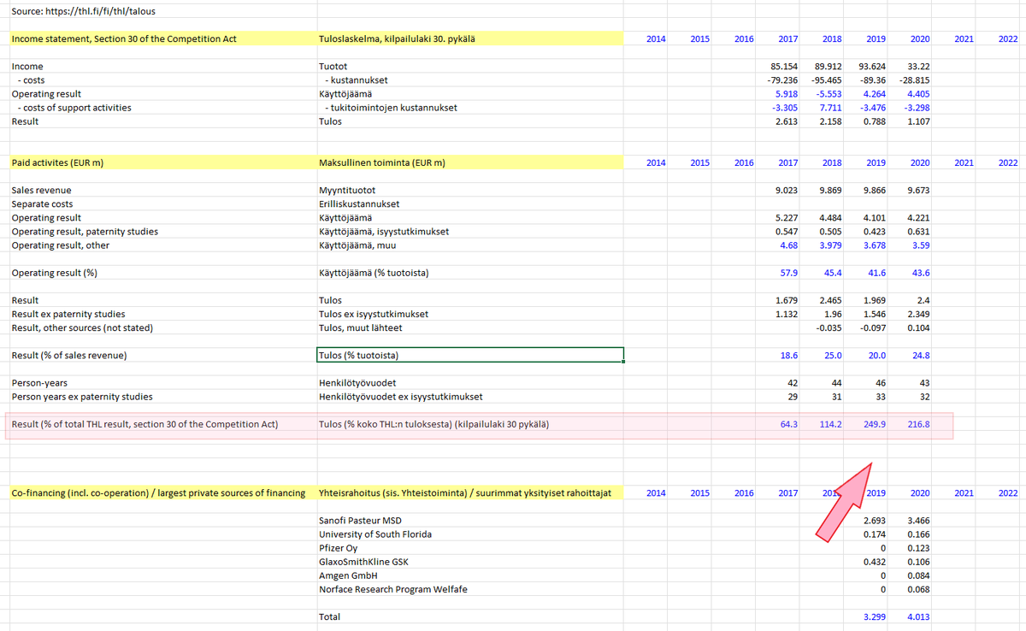Click income value 85.154 for 2017
Viewport: 1026px width, 631px height.
pyautogui.click(x=784, y=66)
